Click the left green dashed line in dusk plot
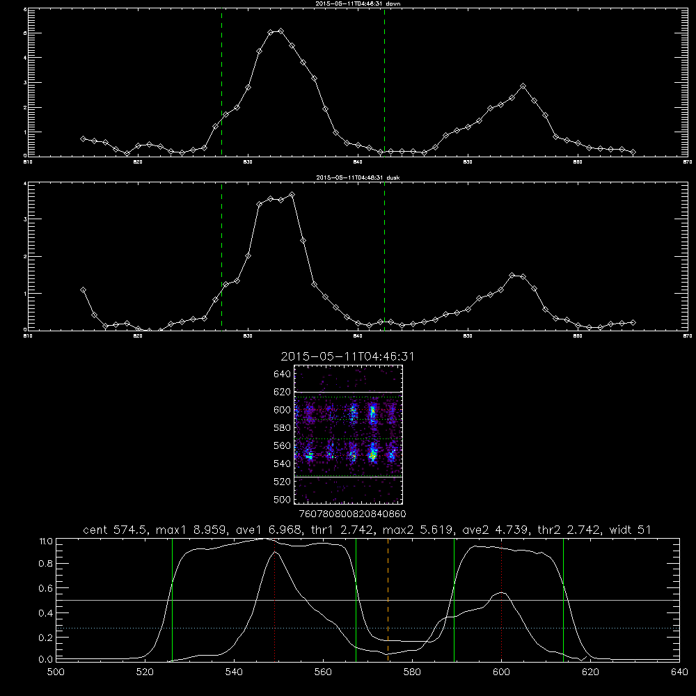The height and width of the screenshot is (696, 696). [221, 256]
